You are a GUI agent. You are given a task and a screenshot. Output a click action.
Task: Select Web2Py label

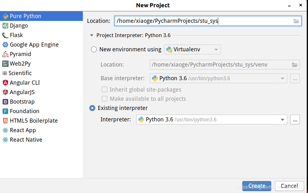pos(20,64)
